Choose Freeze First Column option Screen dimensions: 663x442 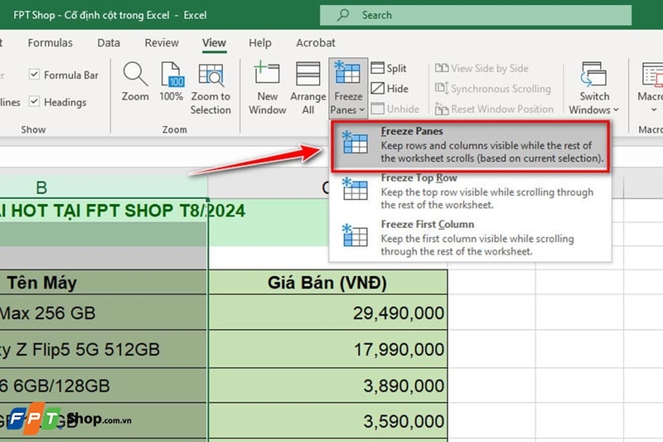(470, 237)
